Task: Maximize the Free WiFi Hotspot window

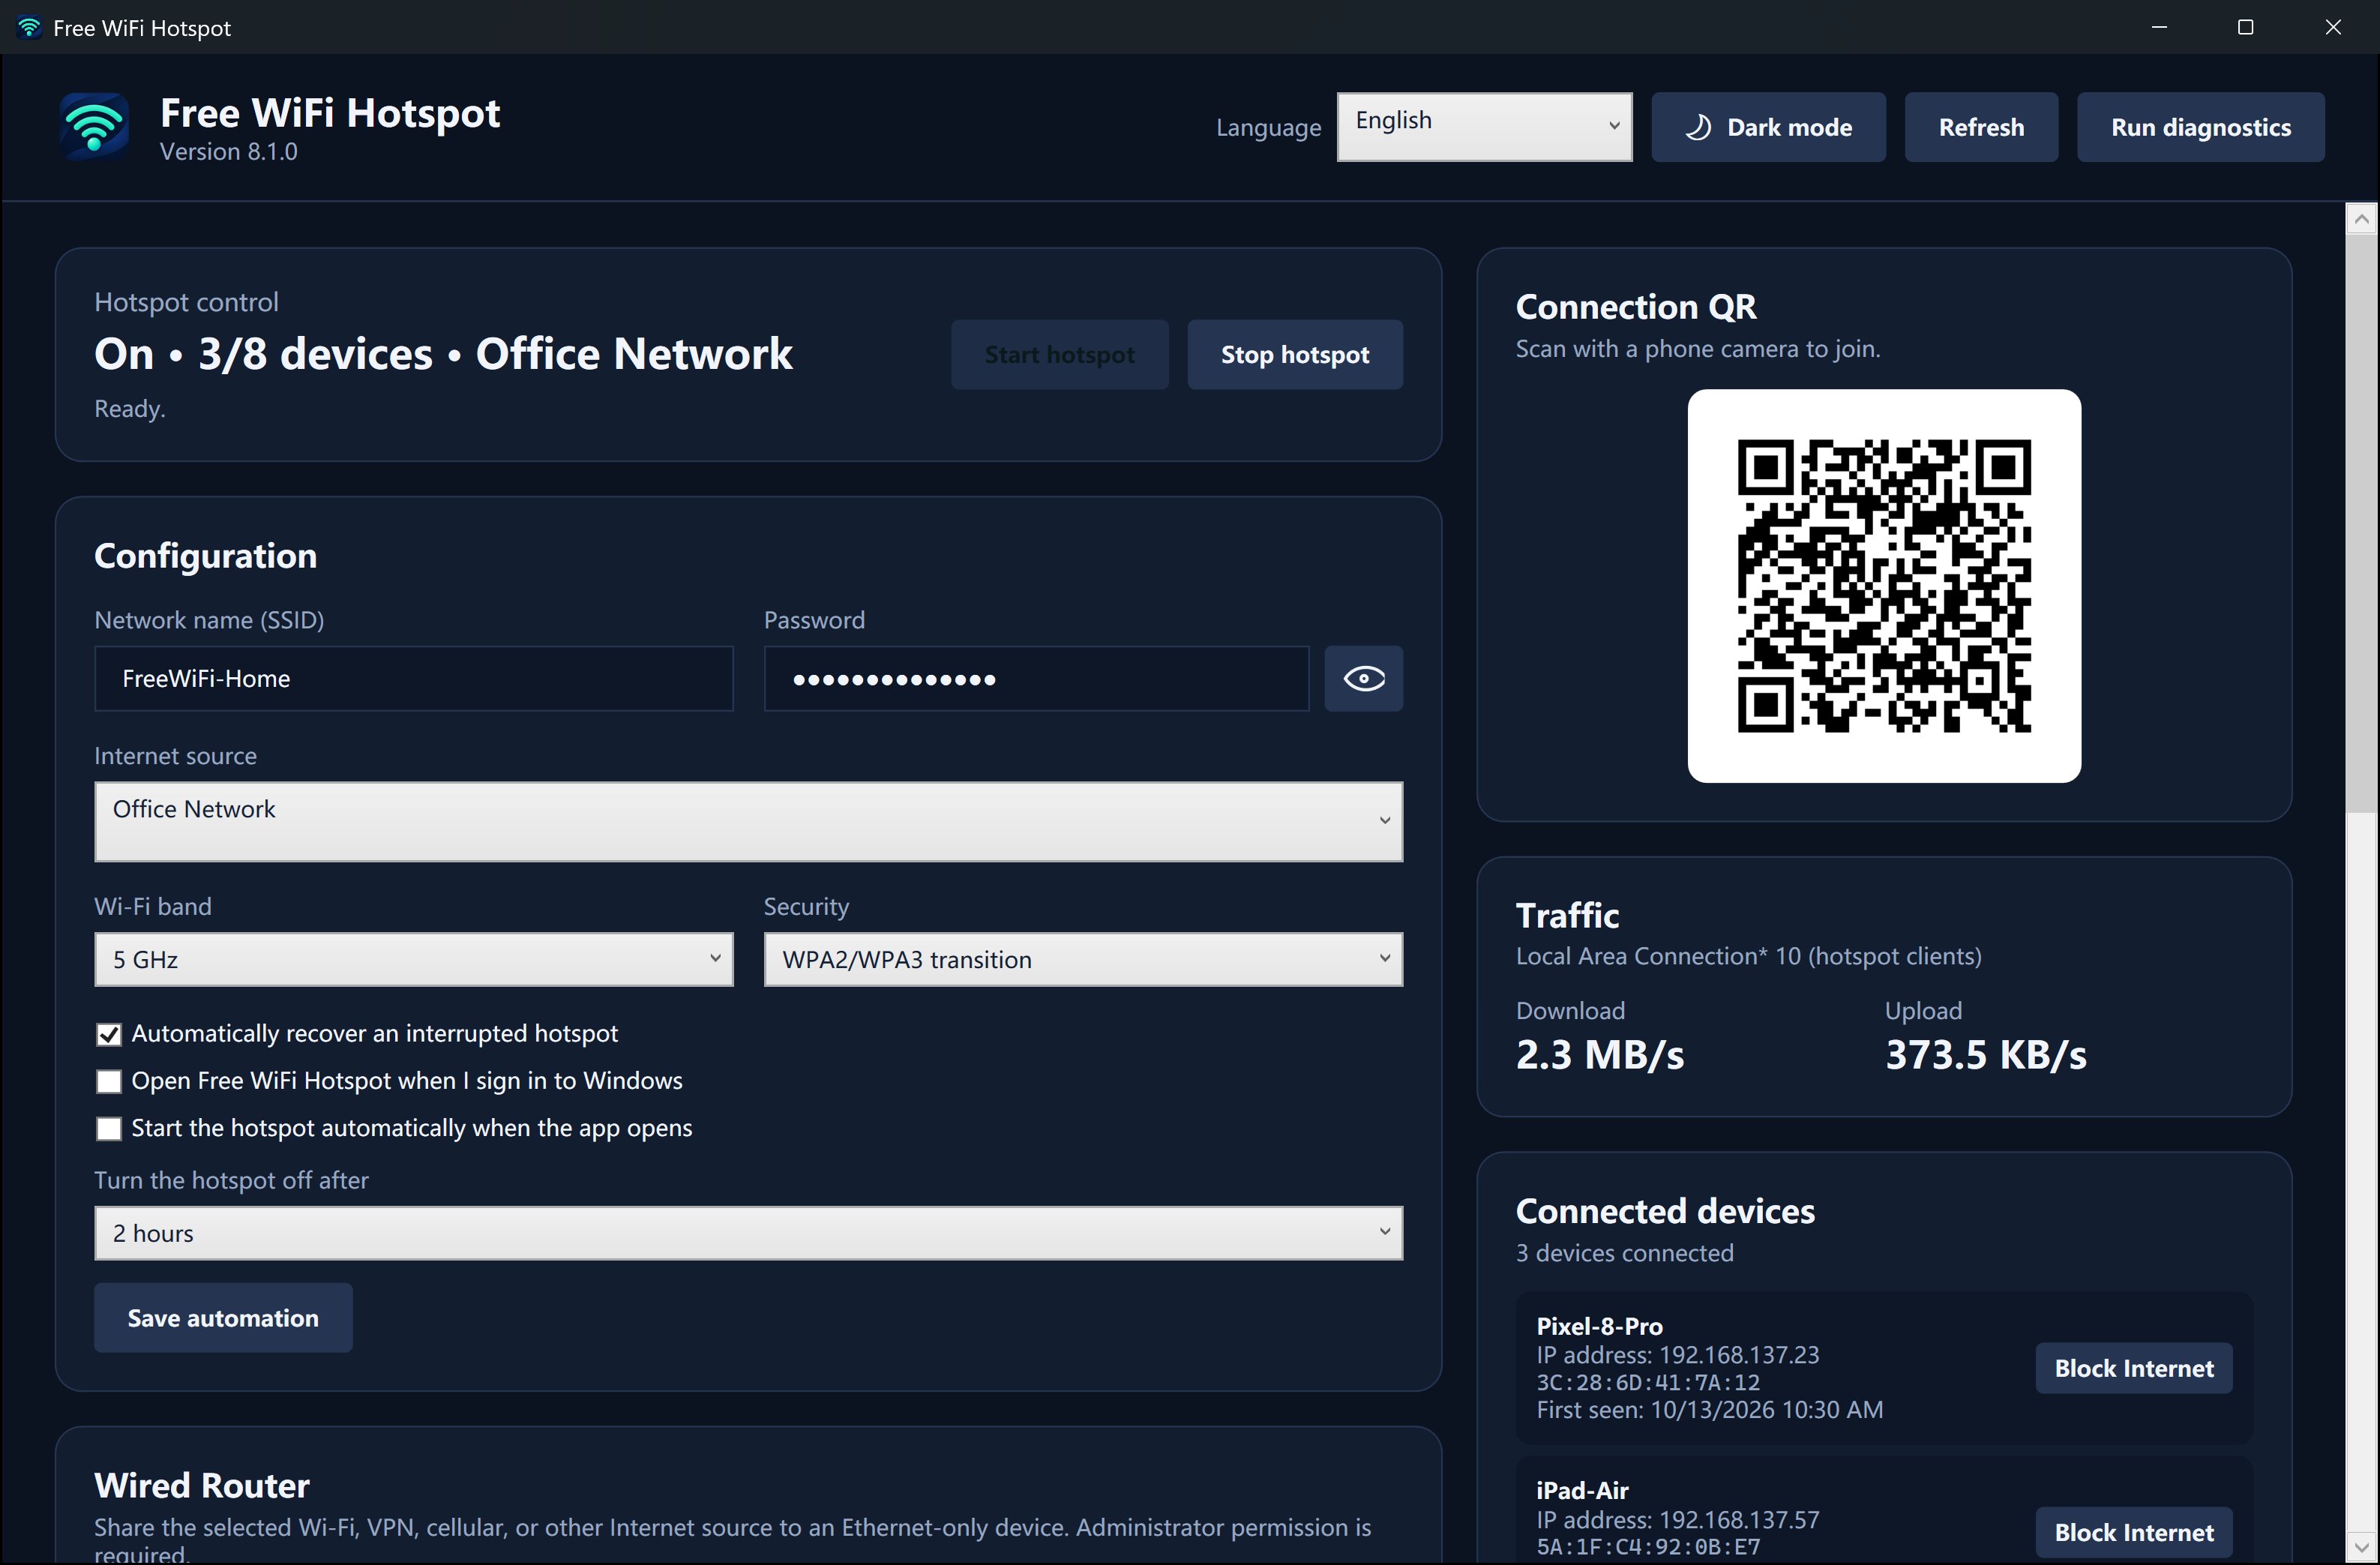Action: (2245, 27)
